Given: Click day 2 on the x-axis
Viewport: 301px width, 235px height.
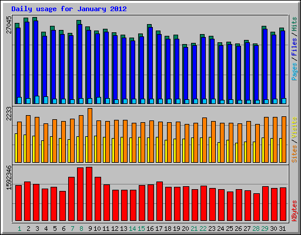Looking at the screenshot, I should point(28,229).
